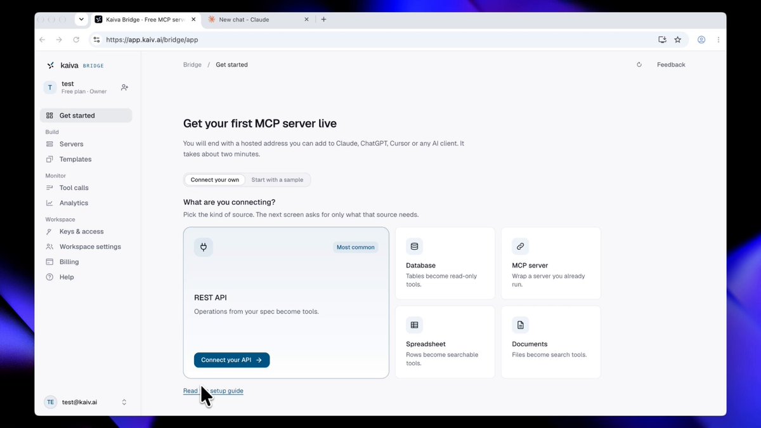
Task: Click the Tool calls icon in sidebar
Action: pyautogui.click(x=49, y=188)
